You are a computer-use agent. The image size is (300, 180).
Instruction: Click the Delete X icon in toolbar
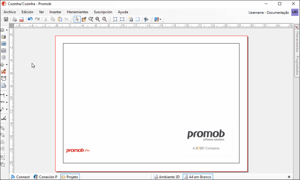click(67, 19)
